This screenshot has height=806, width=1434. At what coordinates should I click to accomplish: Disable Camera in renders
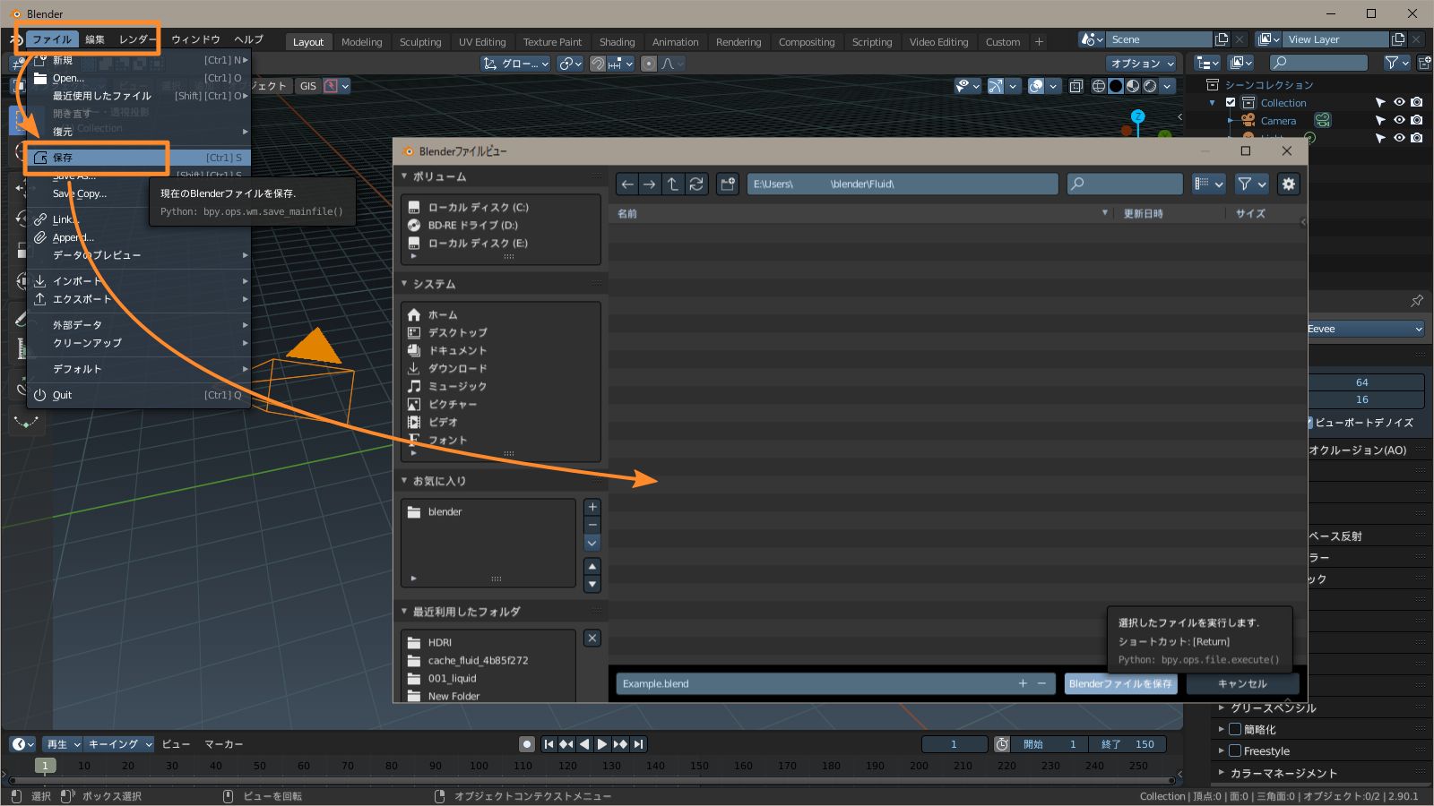pos(1417,121)
